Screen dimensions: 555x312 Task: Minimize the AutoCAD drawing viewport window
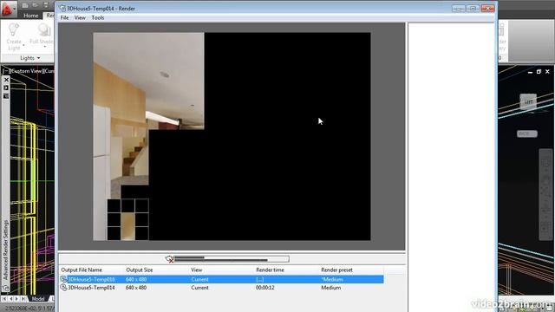point(530,72)
